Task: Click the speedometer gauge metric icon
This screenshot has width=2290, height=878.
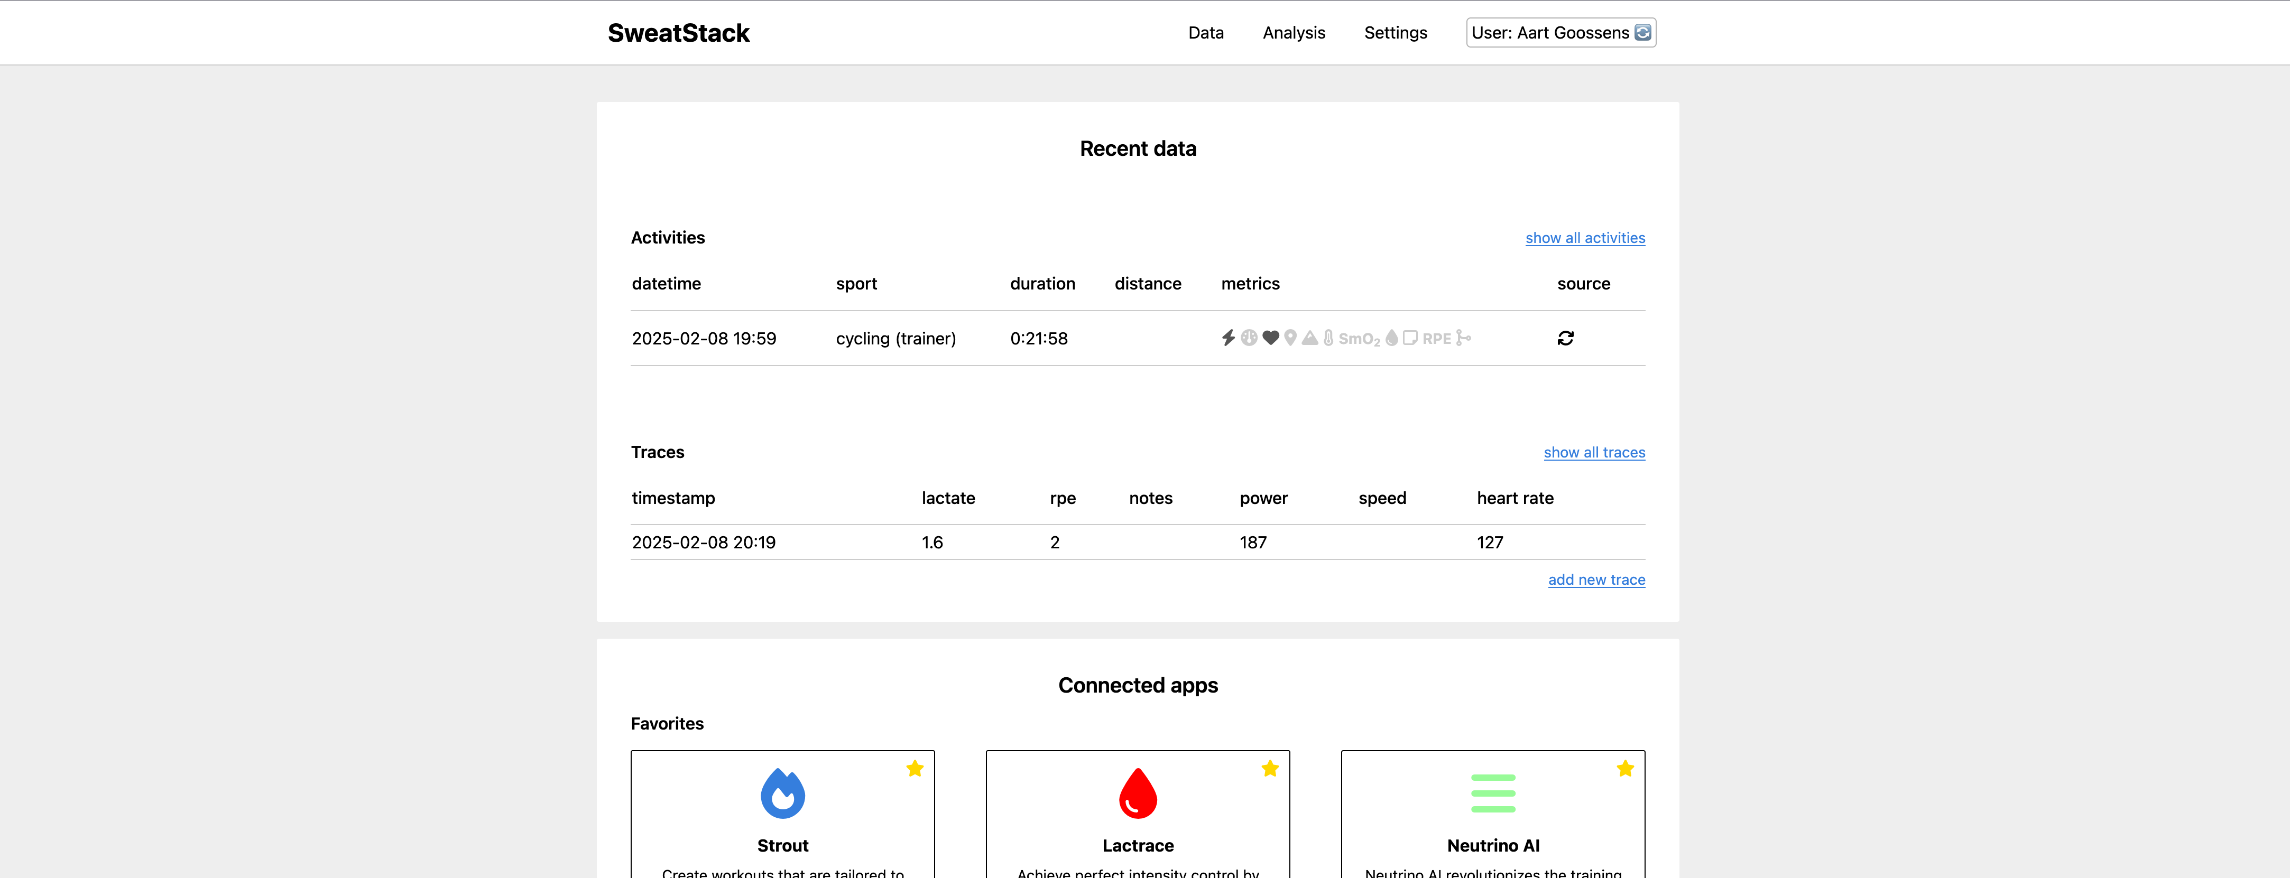Action: pos(1249,338)
